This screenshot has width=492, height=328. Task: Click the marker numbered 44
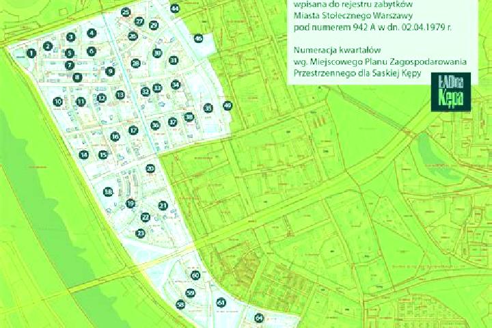pyautogui.click(x=175, y=8)
